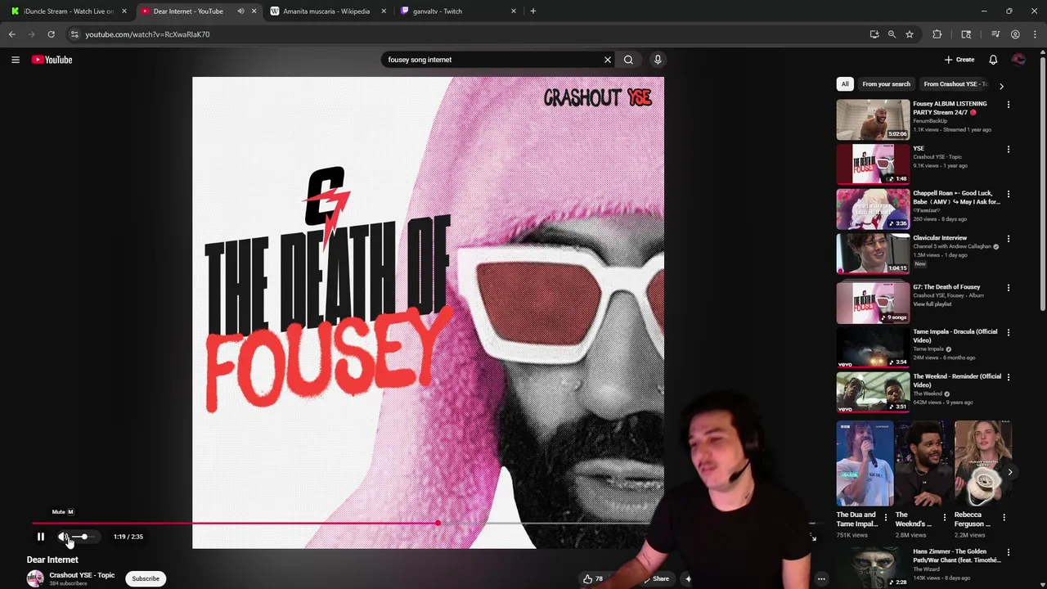
Task: Click the install app icon in address bar
Action: (874, 34)
